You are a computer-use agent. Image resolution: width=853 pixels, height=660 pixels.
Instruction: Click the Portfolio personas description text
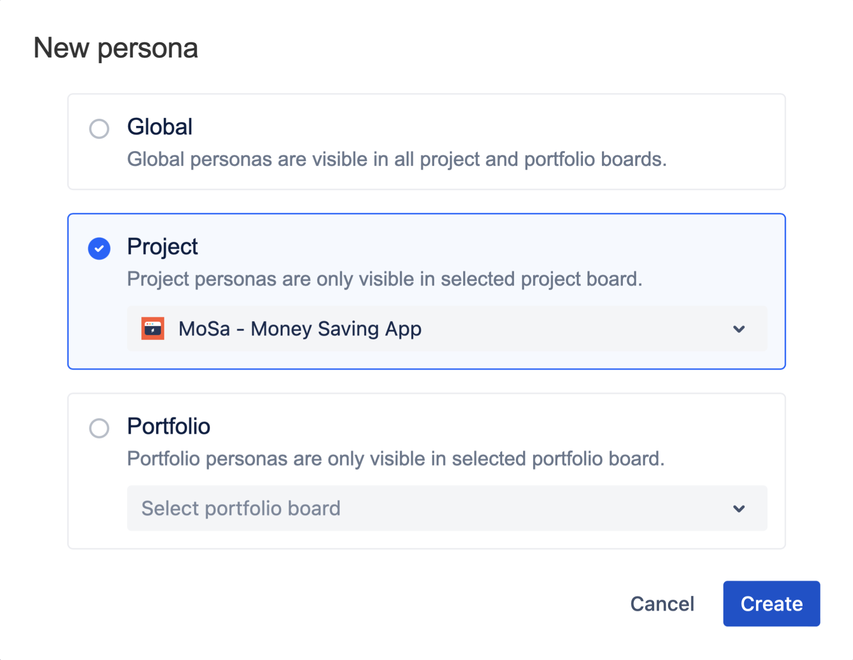(x=395, y=459)
